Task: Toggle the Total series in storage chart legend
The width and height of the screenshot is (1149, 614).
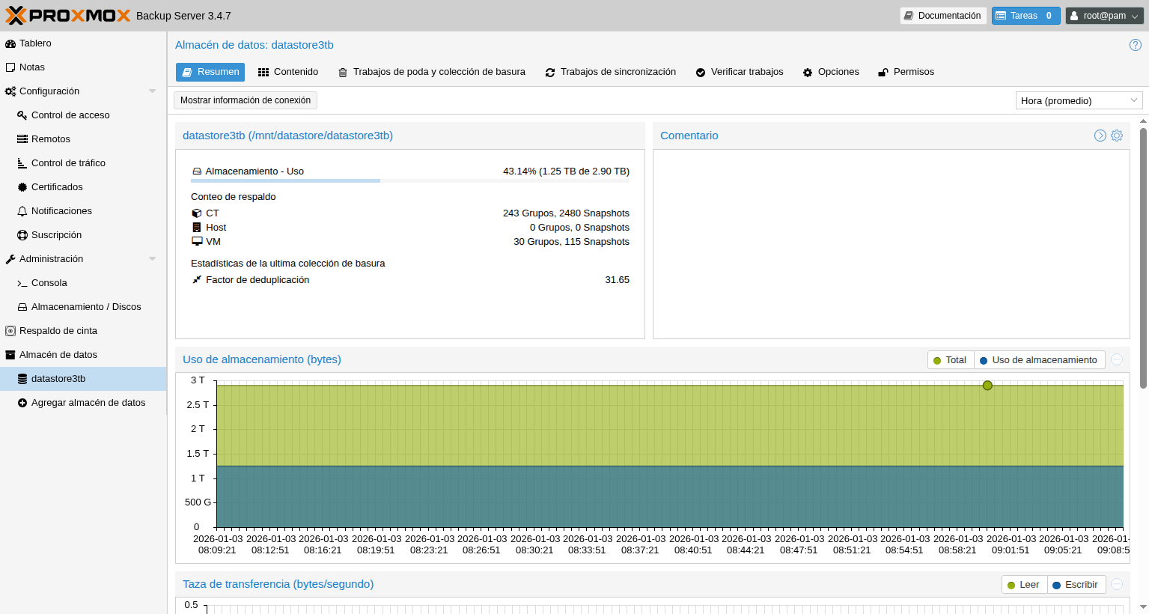Action: [x=950, y=360]
